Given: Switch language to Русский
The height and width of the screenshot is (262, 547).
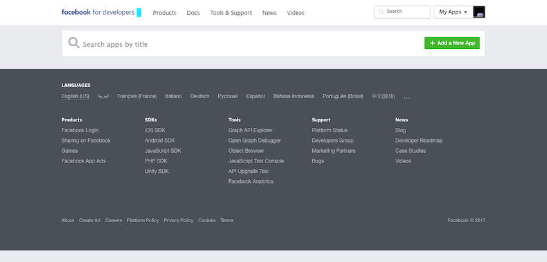Looking at the screenshot, I should pyautogui.click(x=228, y=96).
